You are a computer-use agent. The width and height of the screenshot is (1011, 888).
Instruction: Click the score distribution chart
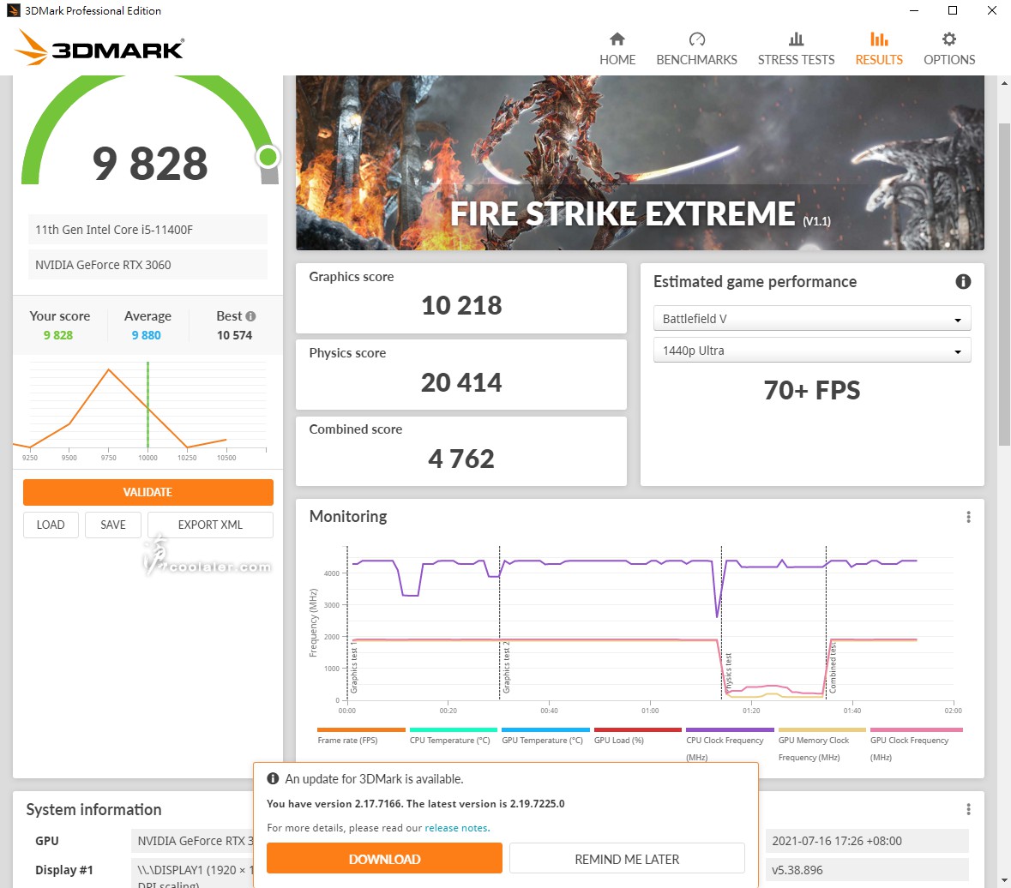[x=147, y=411]
